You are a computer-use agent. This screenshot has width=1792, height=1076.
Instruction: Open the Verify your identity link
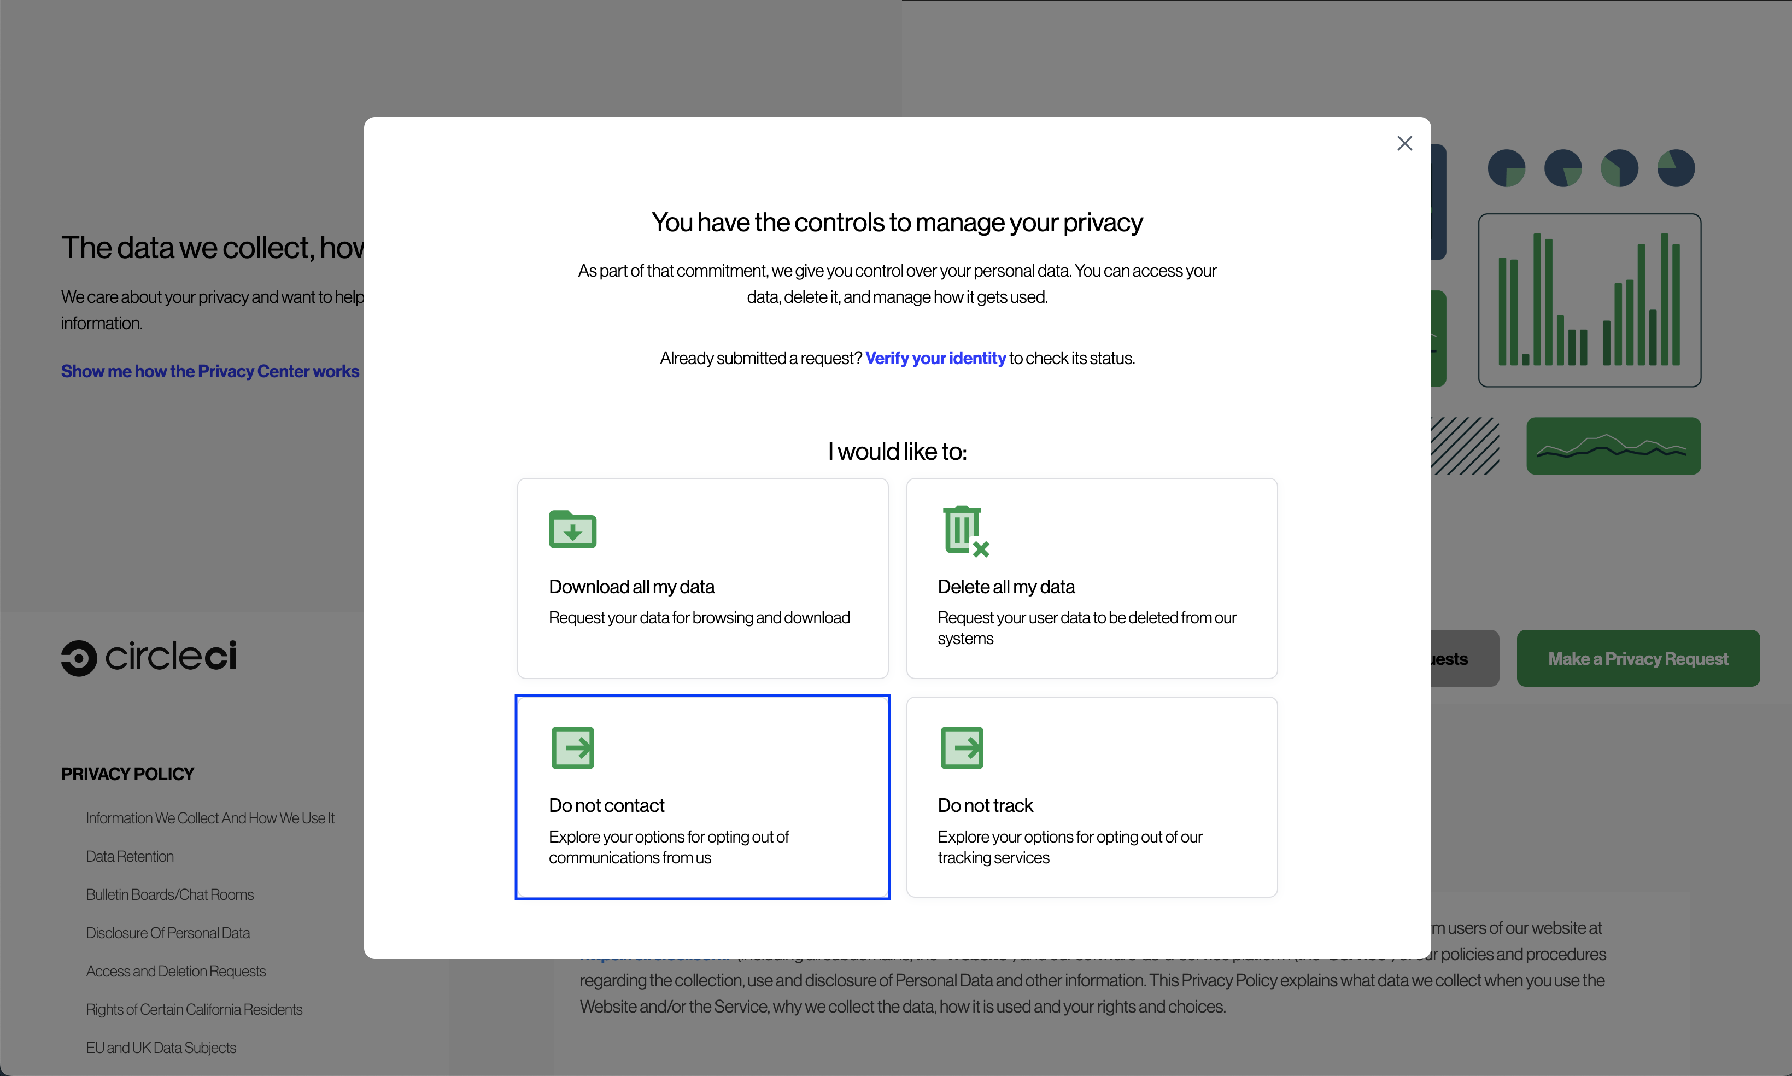tap(935, 358)
